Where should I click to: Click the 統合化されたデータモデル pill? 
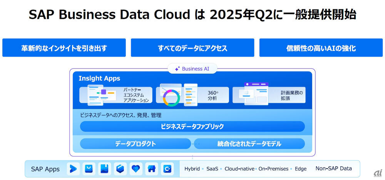[x=249, y=144]
